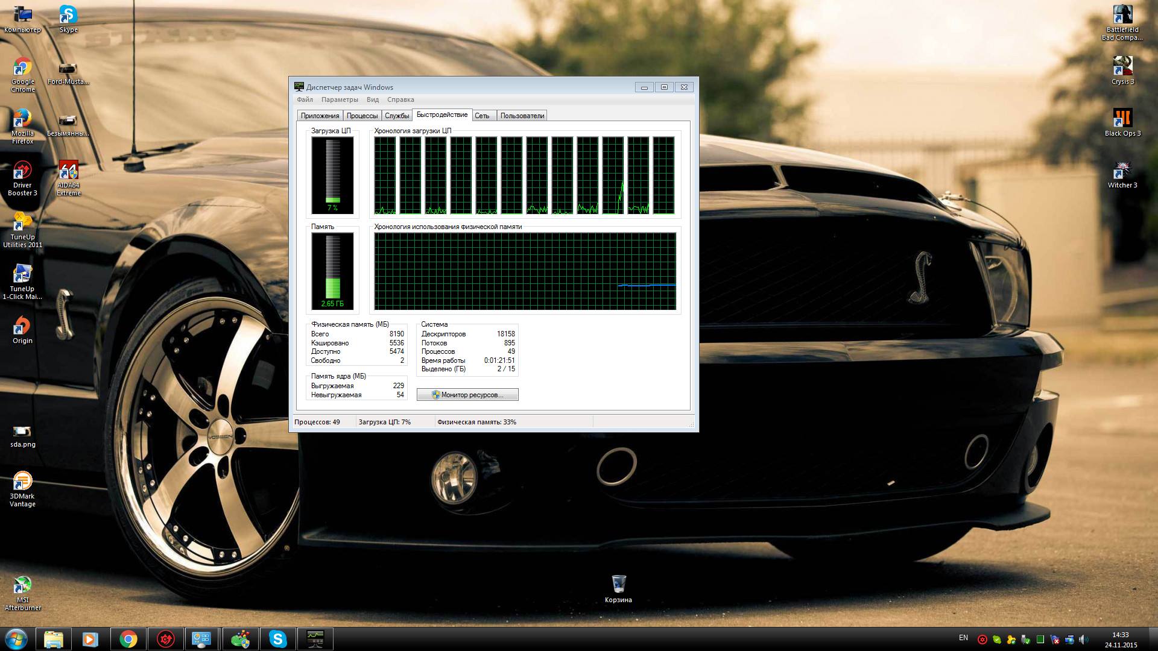Select the Witcher 3 desktop icon

pyautogui.click(x=1122, y=172)
